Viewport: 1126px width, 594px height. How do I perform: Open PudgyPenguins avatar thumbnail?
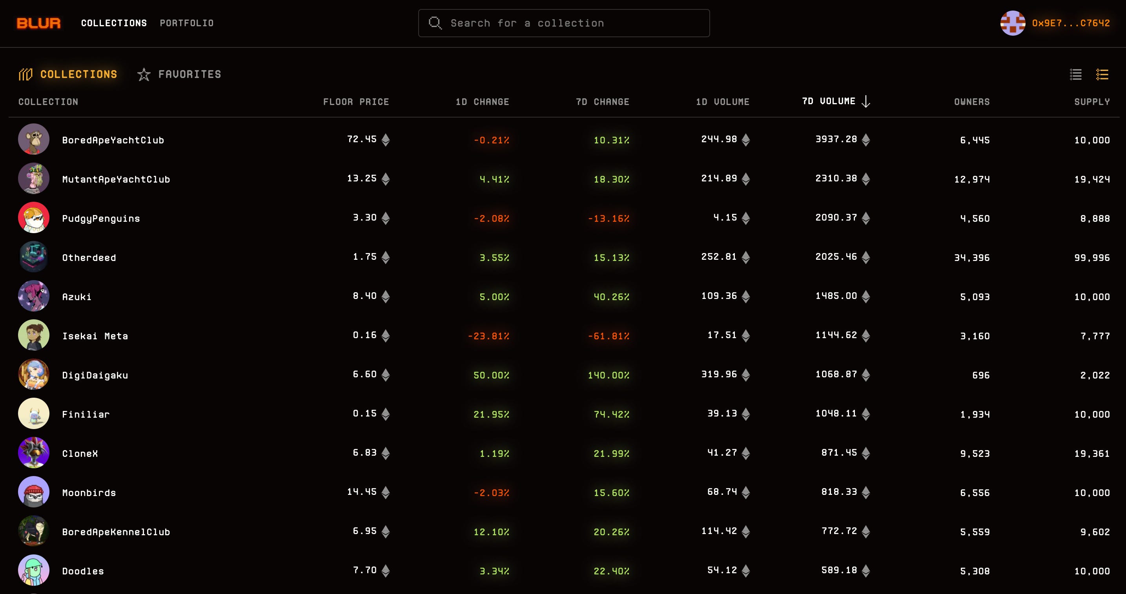(x=34, y=218)
